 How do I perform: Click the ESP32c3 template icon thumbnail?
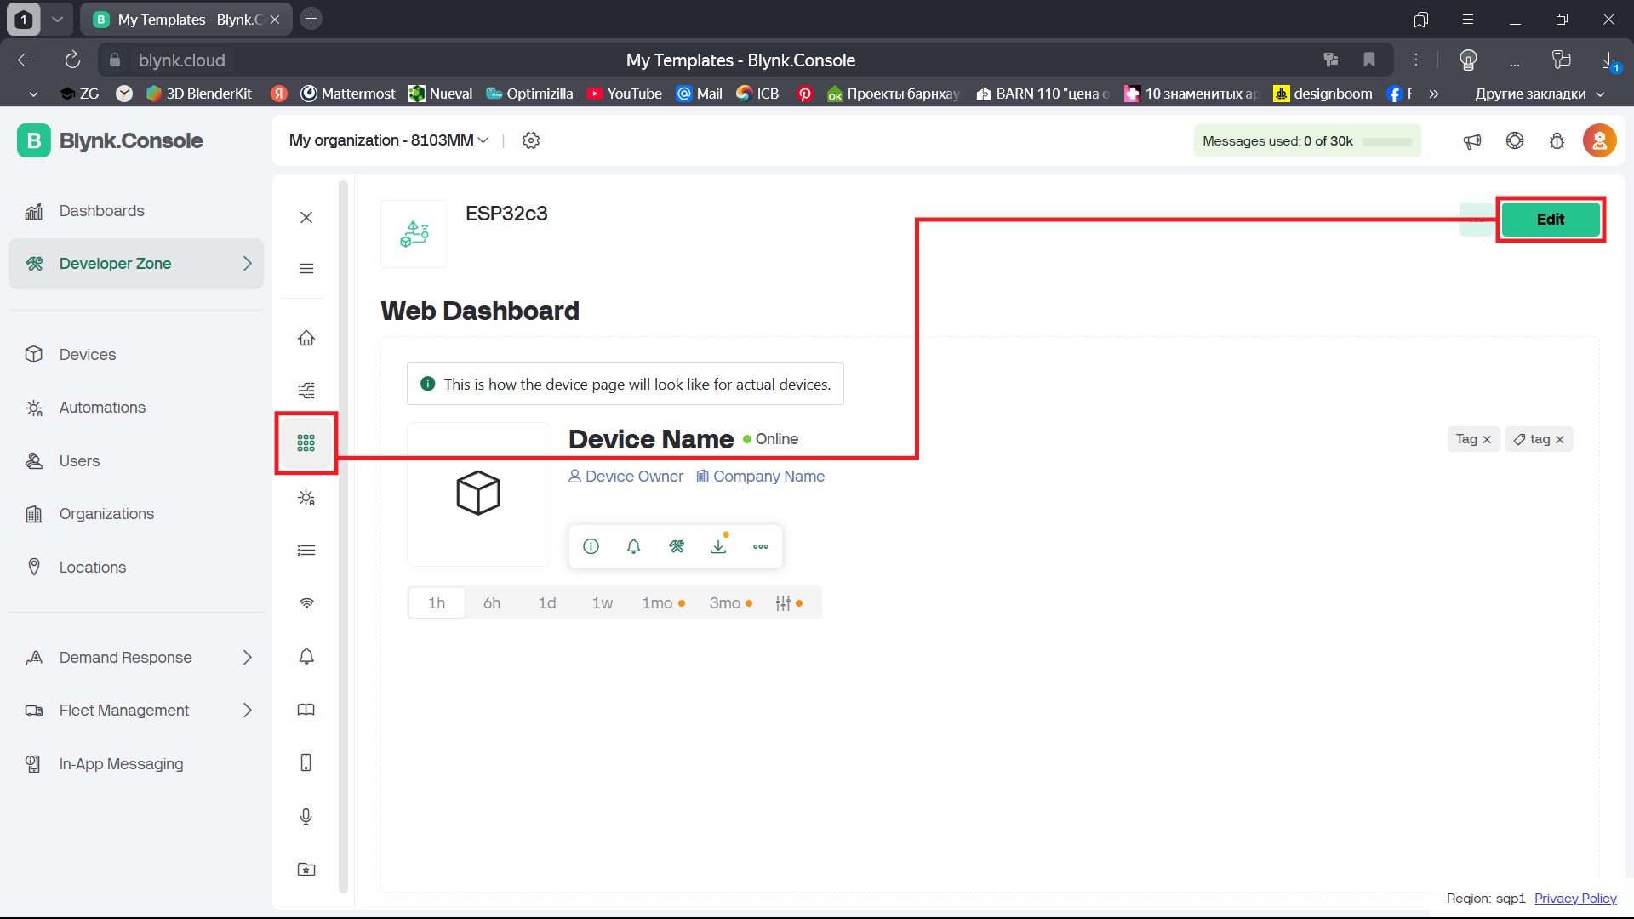pos(414,234)
